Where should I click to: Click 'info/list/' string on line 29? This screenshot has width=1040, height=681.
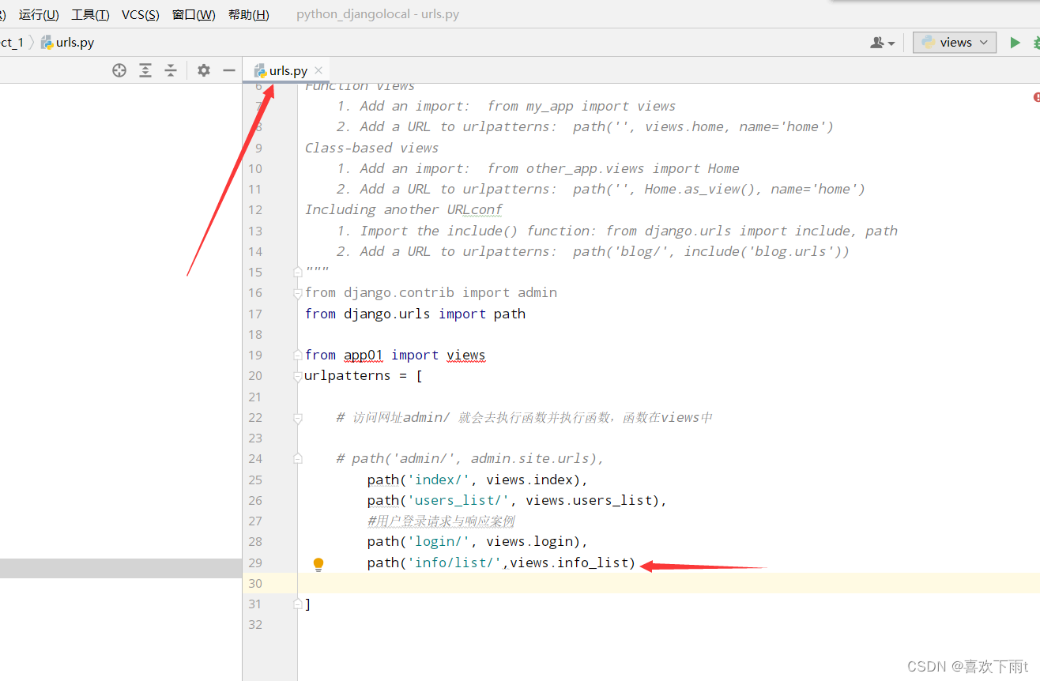[x=454, y=562]
